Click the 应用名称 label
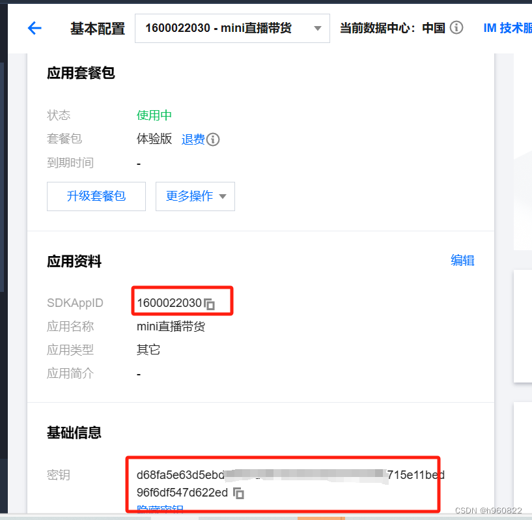The width and height of the screenshot is (532, 520). tap(70, 326)
